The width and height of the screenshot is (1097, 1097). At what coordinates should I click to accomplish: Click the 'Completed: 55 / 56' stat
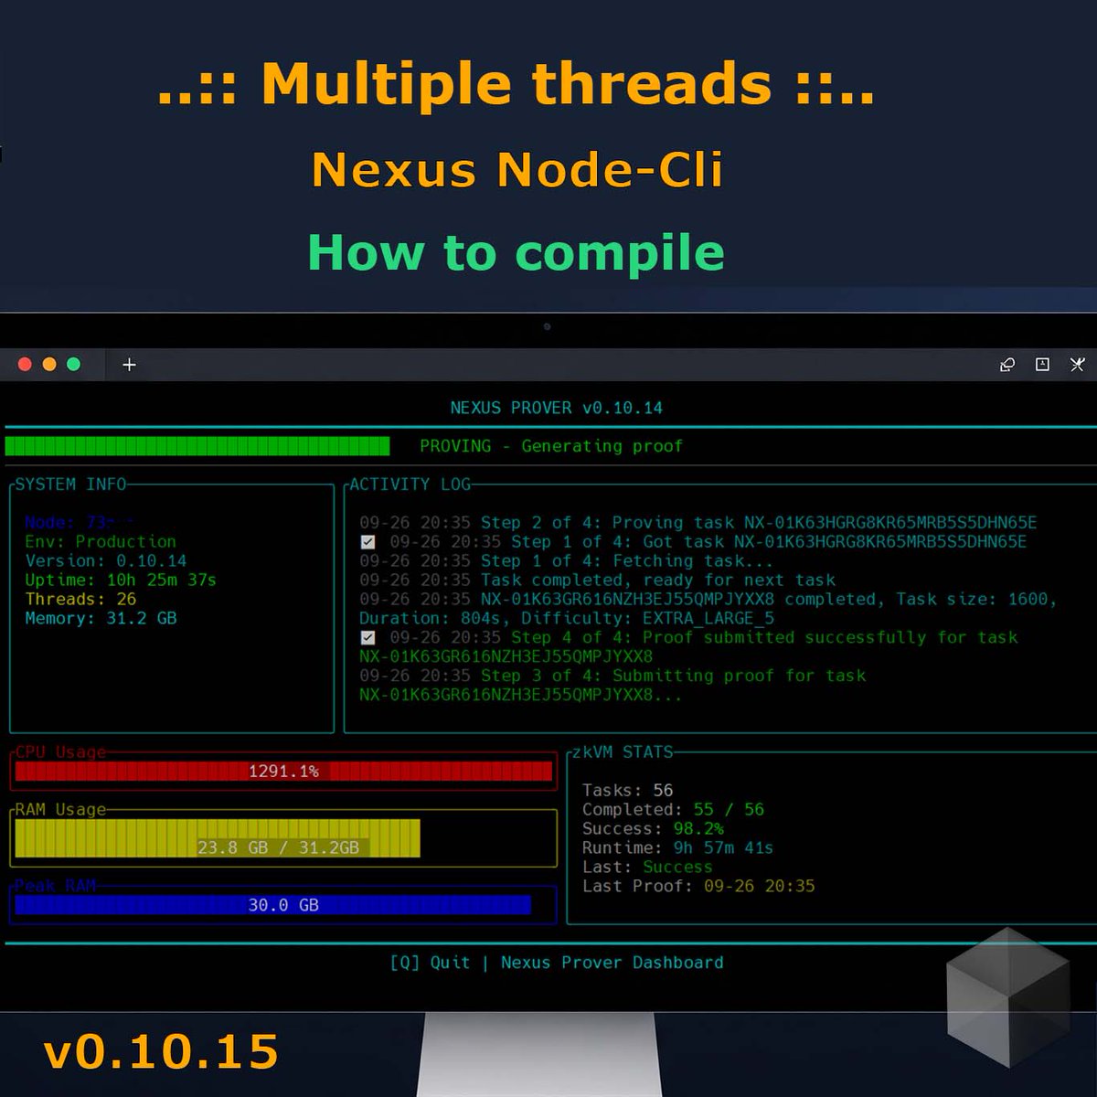(673, 810)
